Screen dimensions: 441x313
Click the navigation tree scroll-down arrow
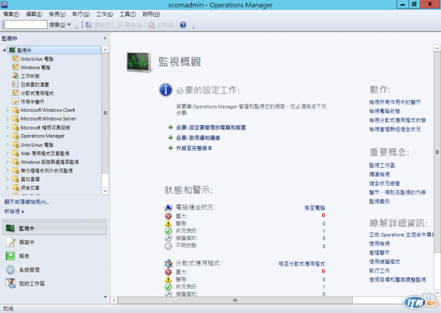pos(105,191)
